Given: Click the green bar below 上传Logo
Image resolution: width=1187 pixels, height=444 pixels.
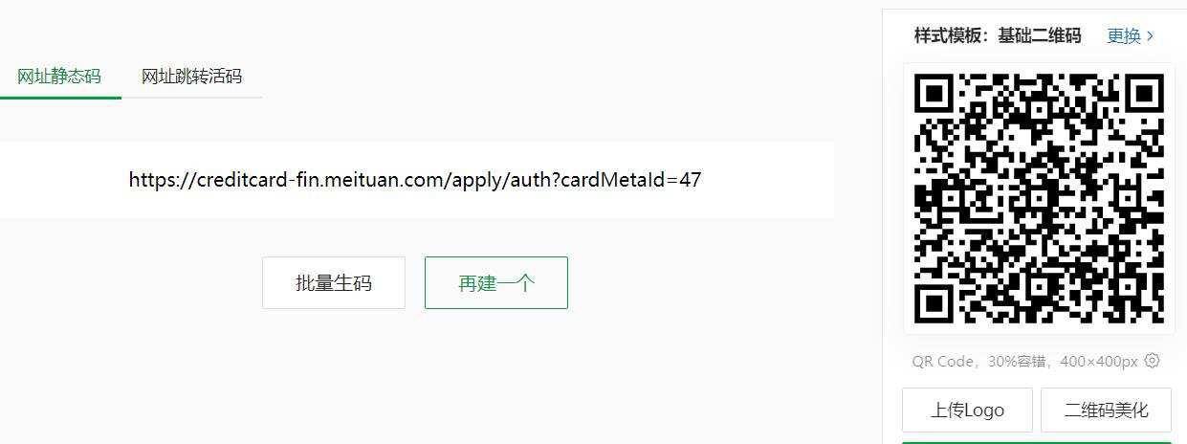Looking at the screenshot, I should click(x=1037, y=442).
